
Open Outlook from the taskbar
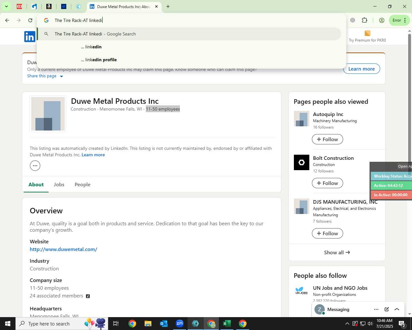click(x=164, y=324)
